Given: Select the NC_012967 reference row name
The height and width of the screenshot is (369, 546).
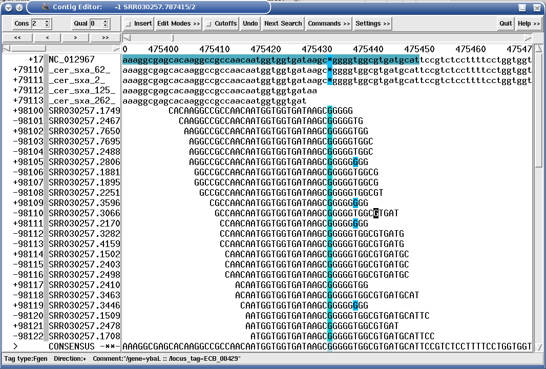Looking at the screenshot, I should pyautogui.click(x=72, y=59).
